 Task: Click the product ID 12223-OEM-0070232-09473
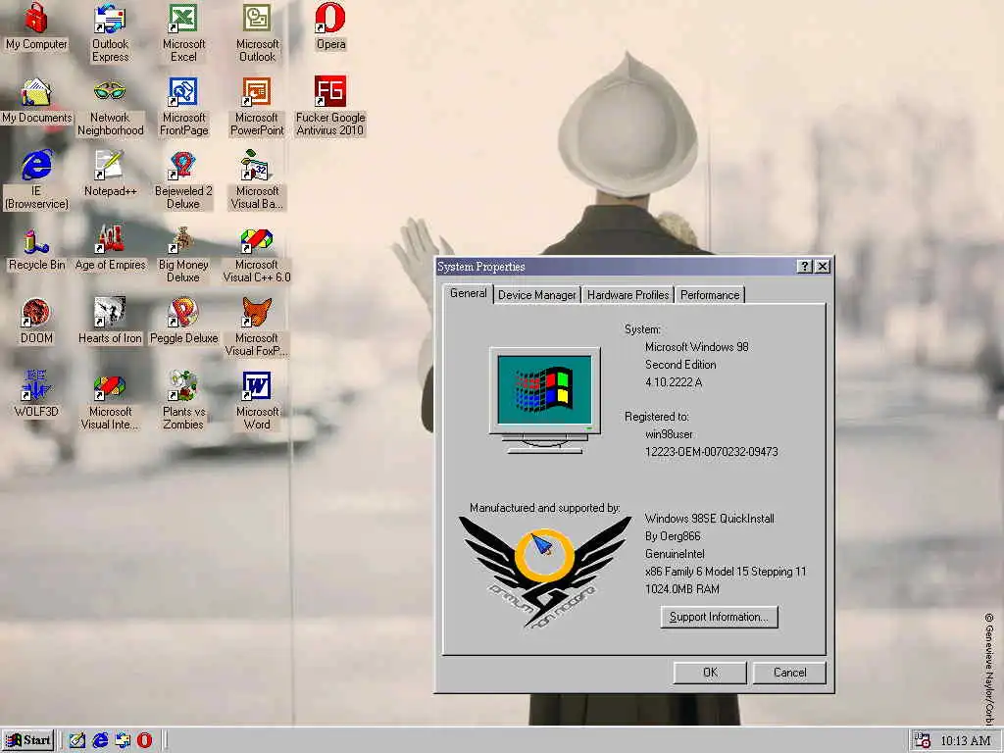click(x=712, y=451)
